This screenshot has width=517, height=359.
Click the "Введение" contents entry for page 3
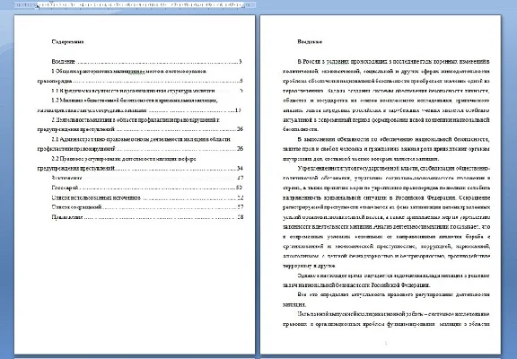click(x=146, y=62)
